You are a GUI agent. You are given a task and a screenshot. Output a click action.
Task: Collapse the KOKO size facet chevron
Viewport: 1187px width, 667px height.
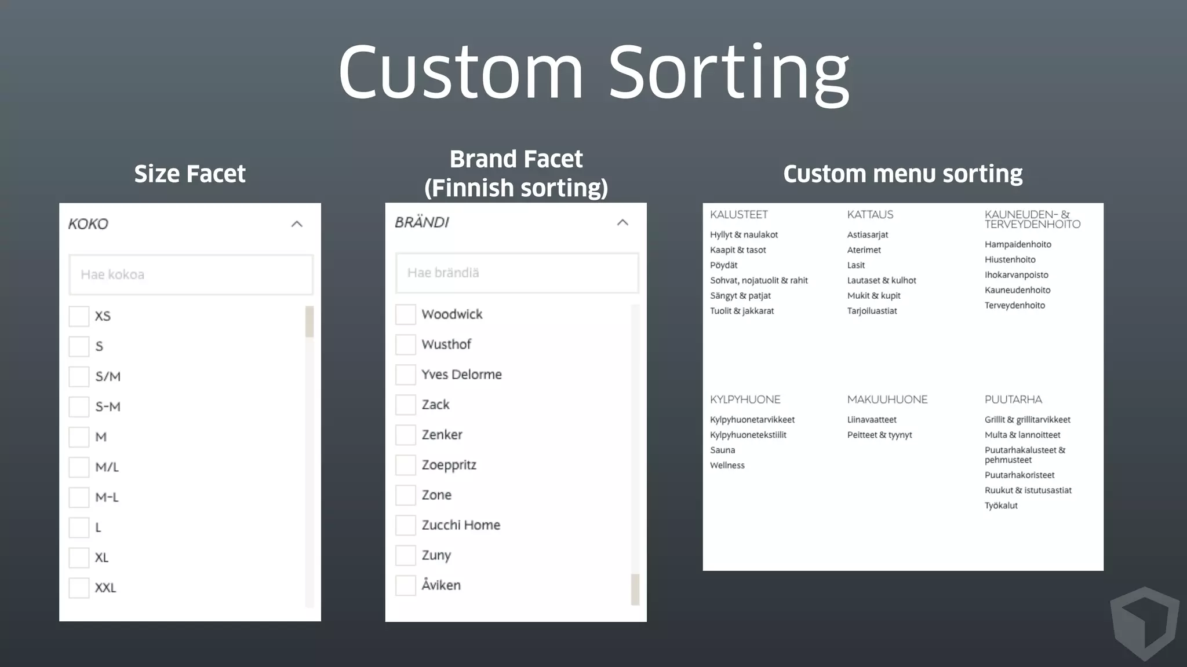pyautogui.click(x=297, y=224)
